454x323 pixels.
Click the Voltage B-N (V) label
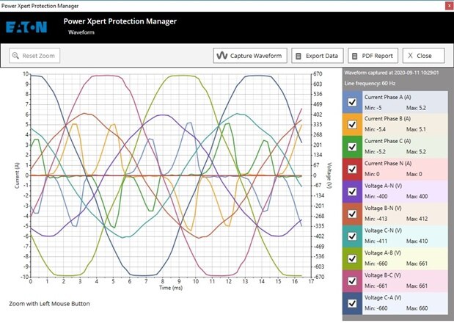point(383,208)
